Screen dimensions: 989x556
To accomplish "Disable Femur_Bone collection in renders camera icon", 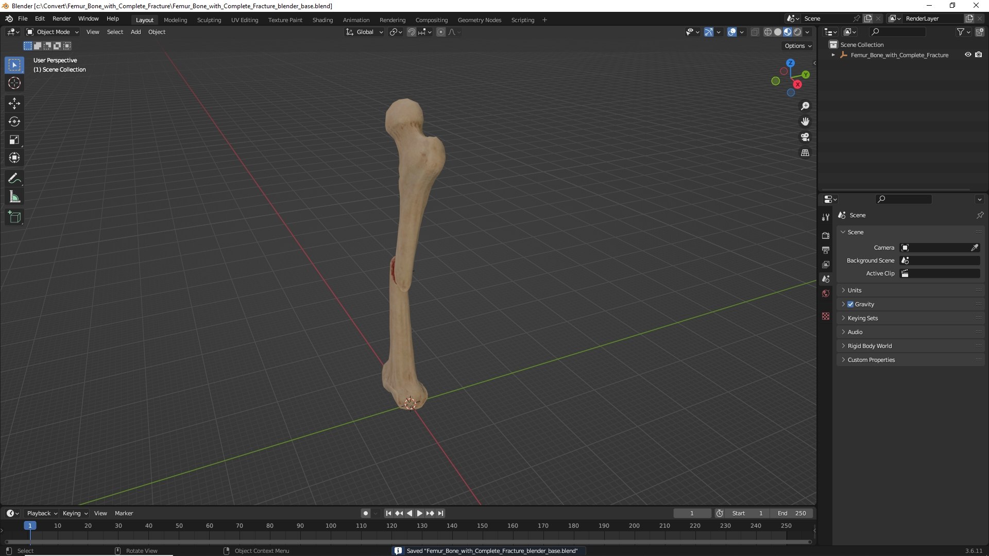I will click(x=979, y=55).
